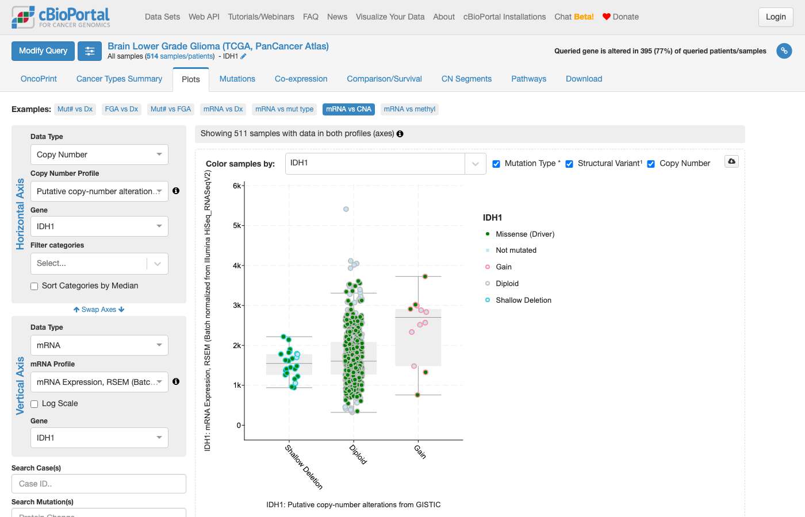Open the Data Sets menu link
This screenshot has height=517, width=805.
pos(162,17)
